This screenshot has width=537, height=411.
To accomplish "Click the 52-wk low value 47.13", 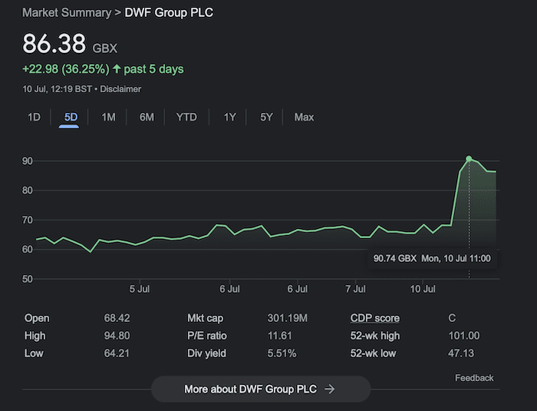I will click(461, 353).
